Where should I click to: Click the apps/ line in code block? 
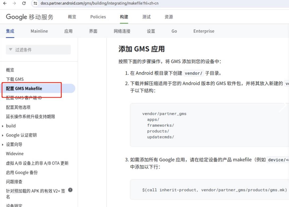[153, 120]
